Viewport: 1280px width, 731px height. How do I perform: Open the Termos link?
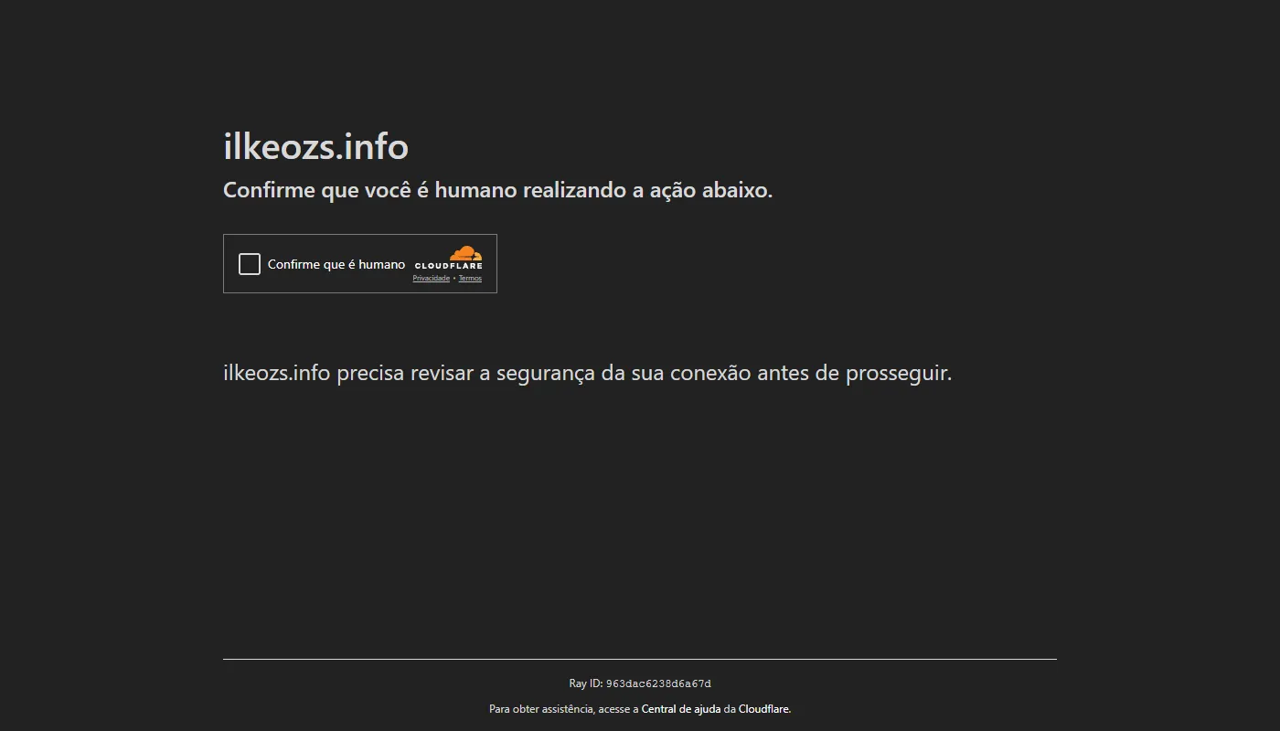pyautogui.click(x=470, y=279)
